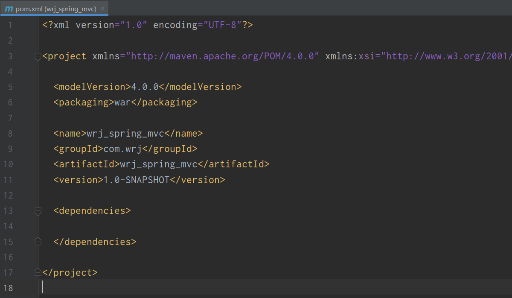Viewport: 512px width, 298px height.
Task: Click fold end marker beside closing dependencies tag
Action: click(x=38, y=242)
